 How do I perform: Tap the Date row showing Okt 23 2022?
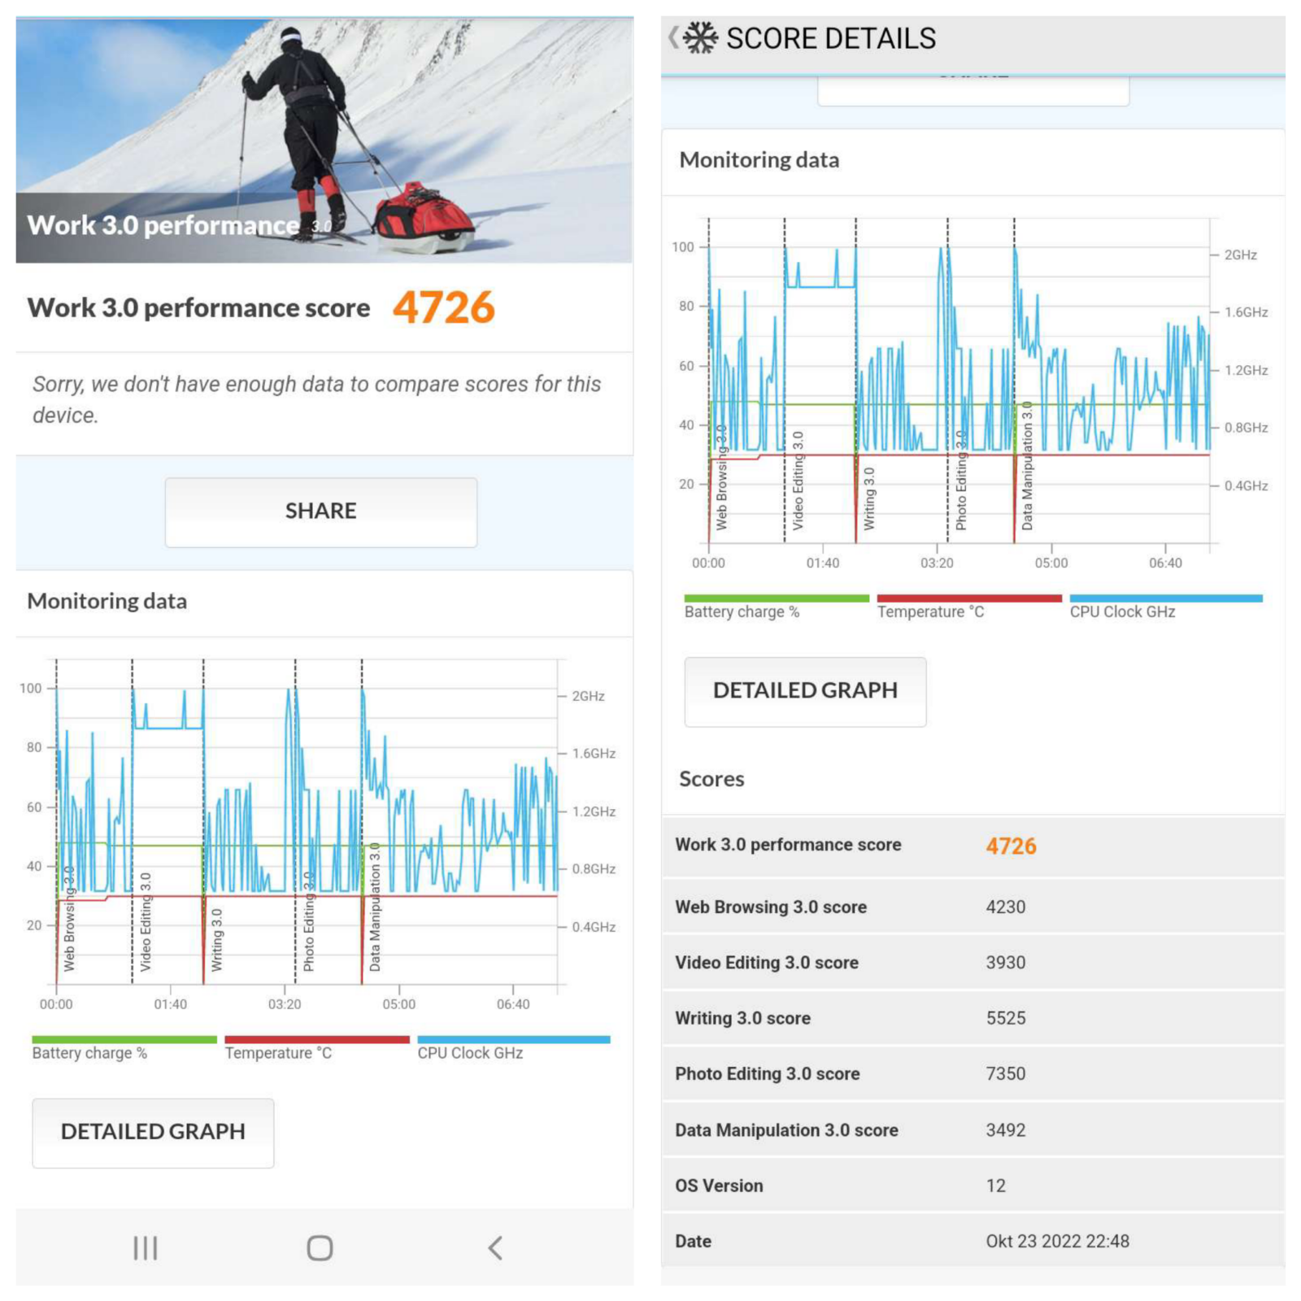coord(972,1241)
